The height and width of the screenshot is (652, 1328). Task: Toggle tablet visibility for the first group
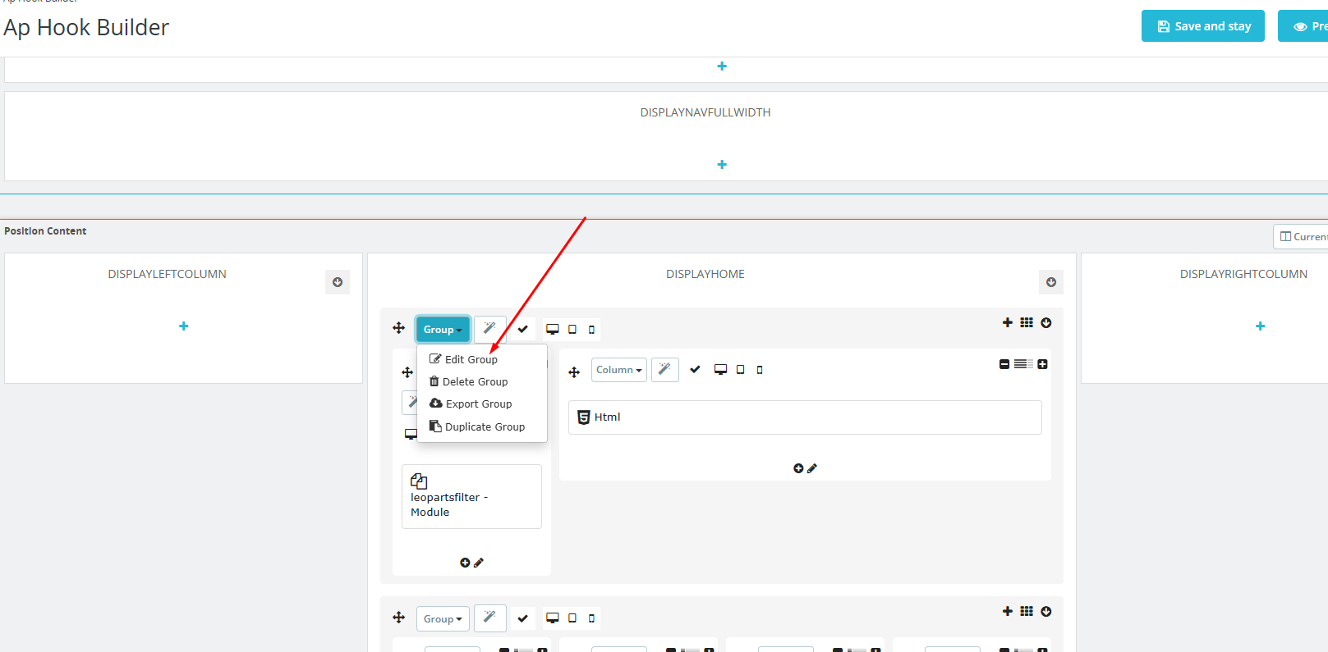572,330
